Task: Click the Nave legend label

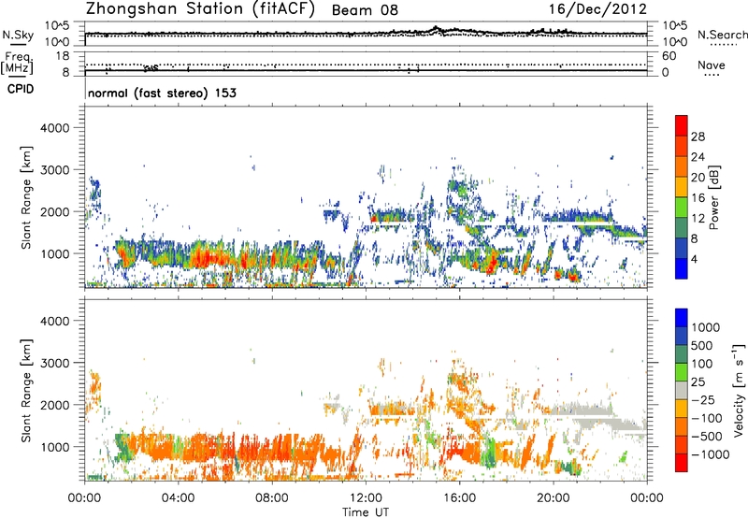Action: click(711, 65)
